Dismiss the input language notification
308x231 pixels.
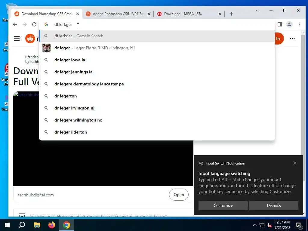[274, 205]
